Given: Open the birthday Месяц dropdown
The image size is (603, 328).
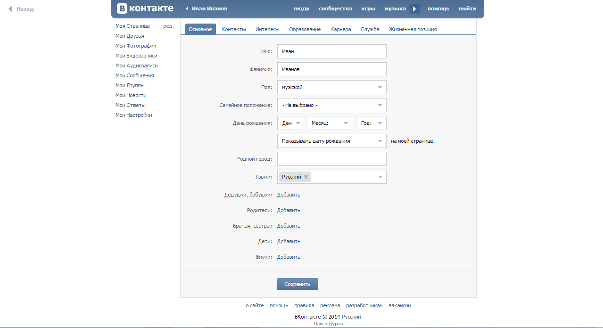Looking at the screenshot, I should click(329, 123).
